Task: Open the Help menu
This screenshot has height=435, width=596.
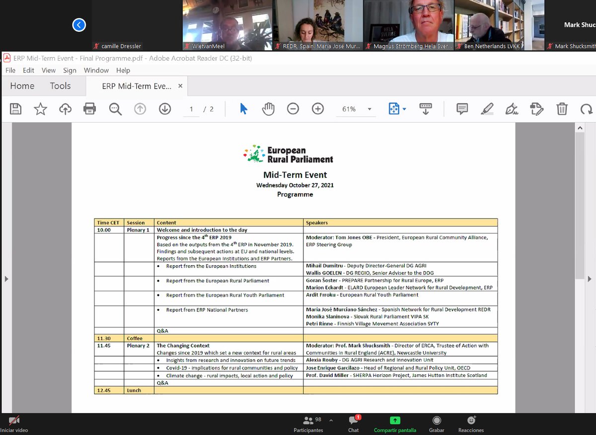Action: (x=123, y=71)
